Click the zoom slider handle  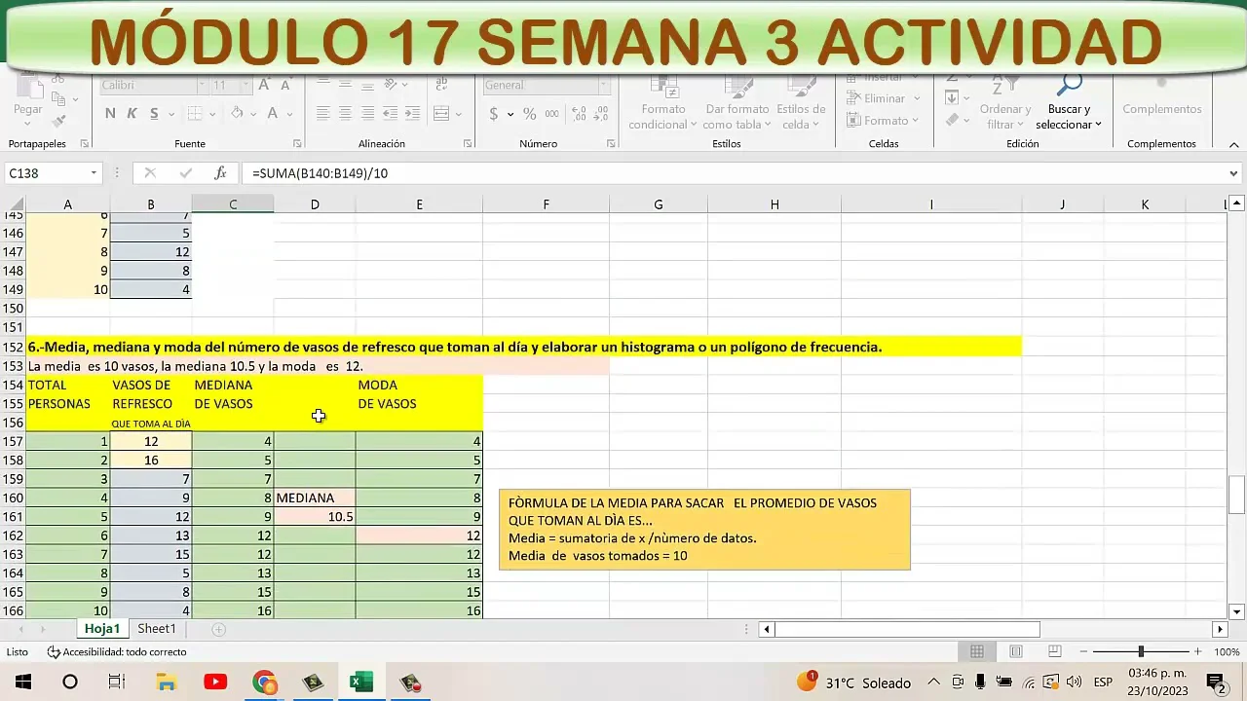point(1141,651)
